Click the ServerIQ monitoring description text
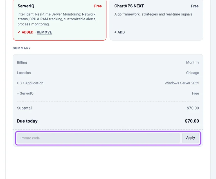 tap(57, 19)
